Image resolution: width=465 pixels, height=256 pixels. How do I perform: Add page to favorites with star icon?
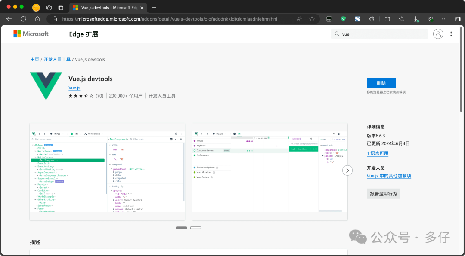click(x=312, y=19)
